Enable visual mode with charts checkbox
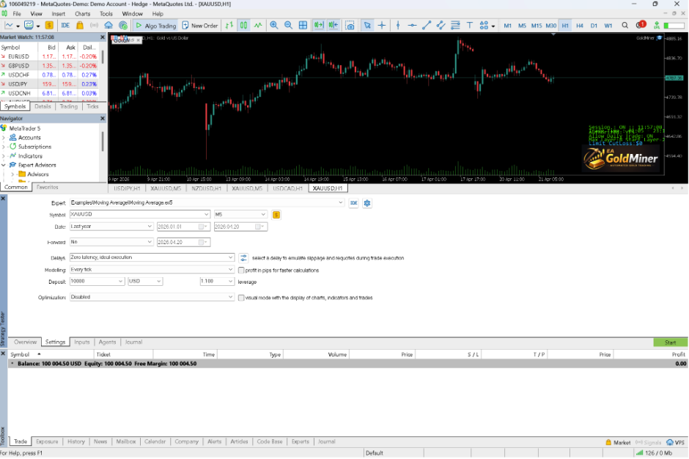 point(241,298)
